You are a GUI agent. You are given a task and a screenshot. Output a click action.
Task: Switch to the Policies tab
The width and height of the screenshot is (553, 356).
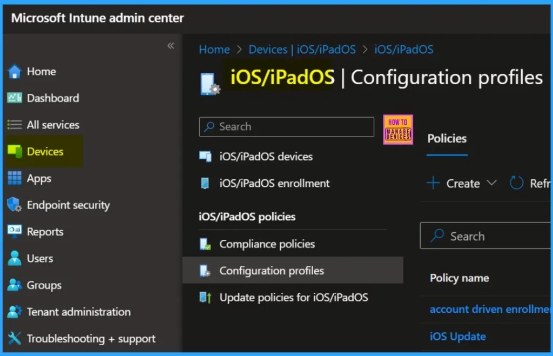pos(447,138)
